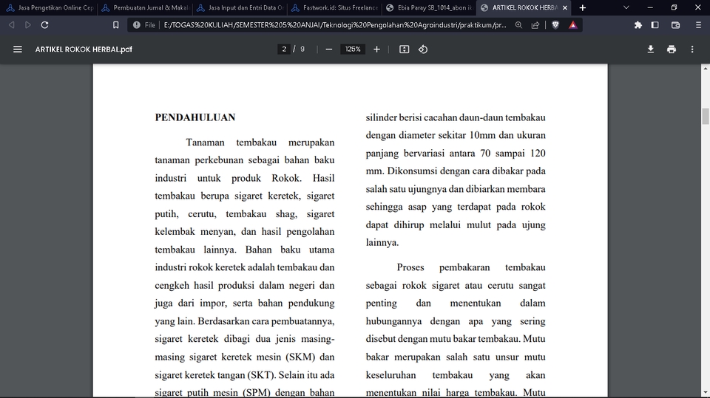The width and height of the screenshot is (710, 398).
Task: Toggle fit to page button
Action: (405, 49)
